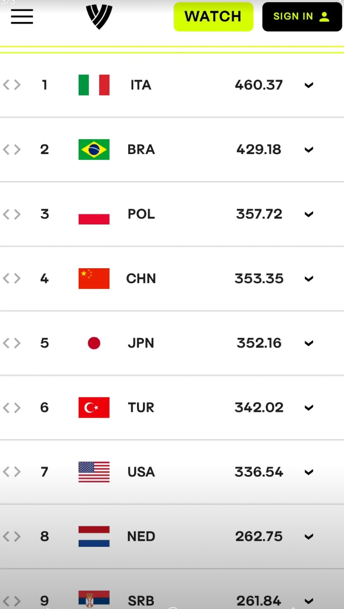Select the China flag icon

tap(94, 279)
